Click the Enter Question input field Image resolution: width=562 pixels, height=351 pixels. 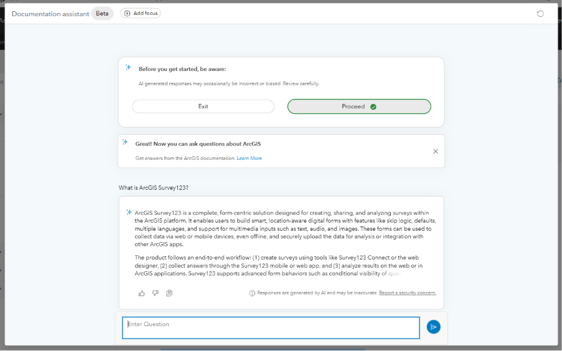pos(271,327)
